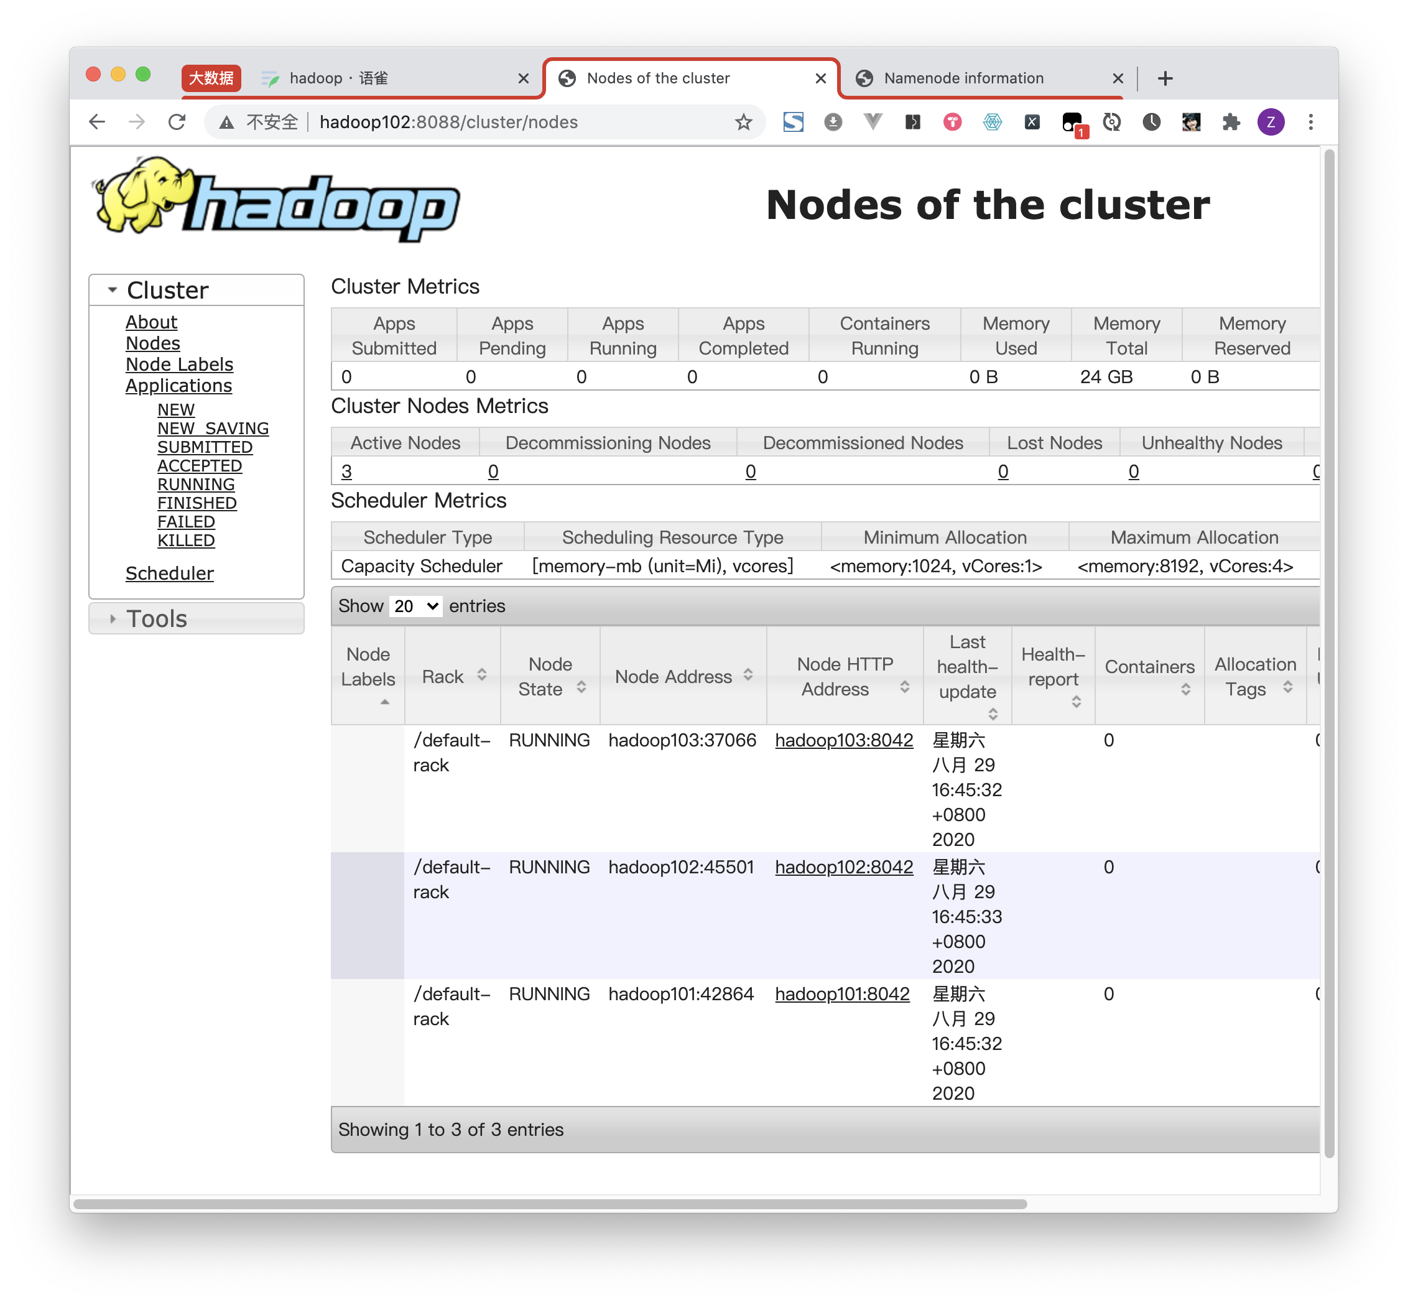
Task: Expand the Tools section
Action: click(157, 619)
